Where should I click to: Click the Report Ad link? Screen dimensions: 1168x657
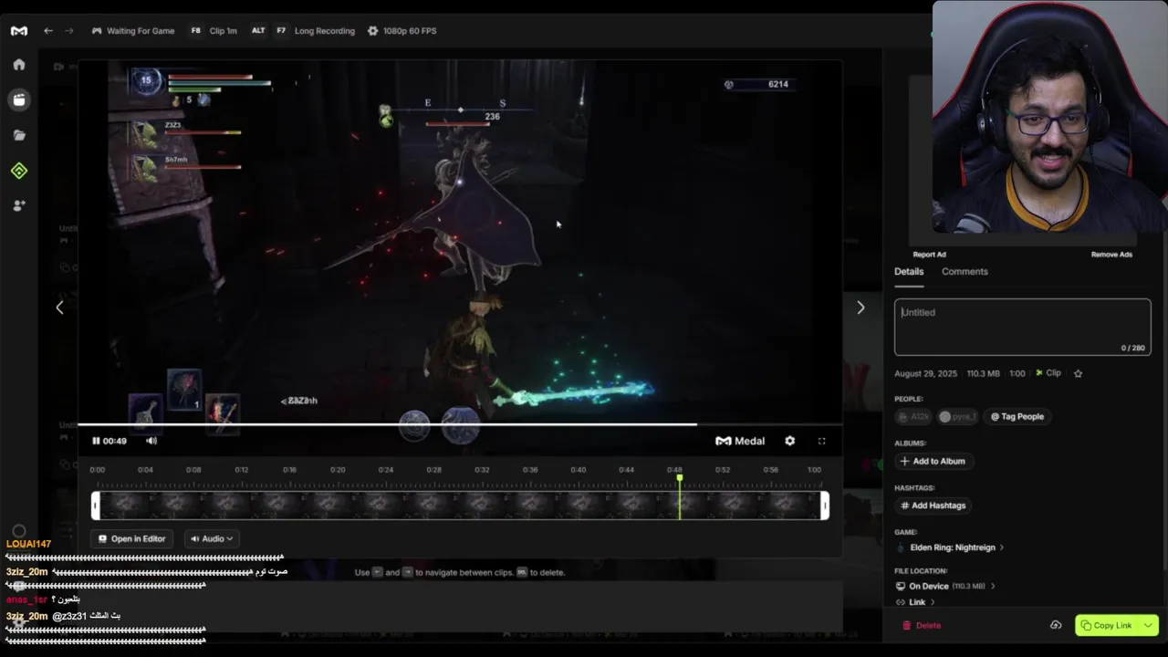[x=929, y=255]
